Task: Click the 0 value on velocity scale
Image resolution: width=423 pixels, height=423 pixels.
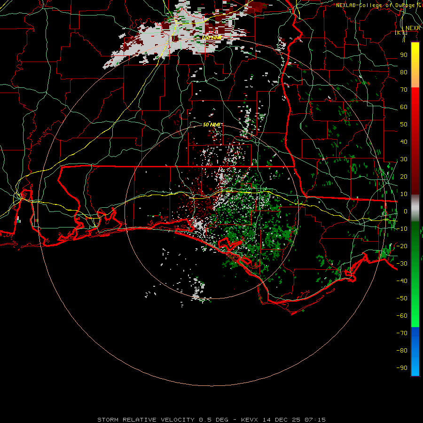Action: pyautogui.click(x=406, y=211)
